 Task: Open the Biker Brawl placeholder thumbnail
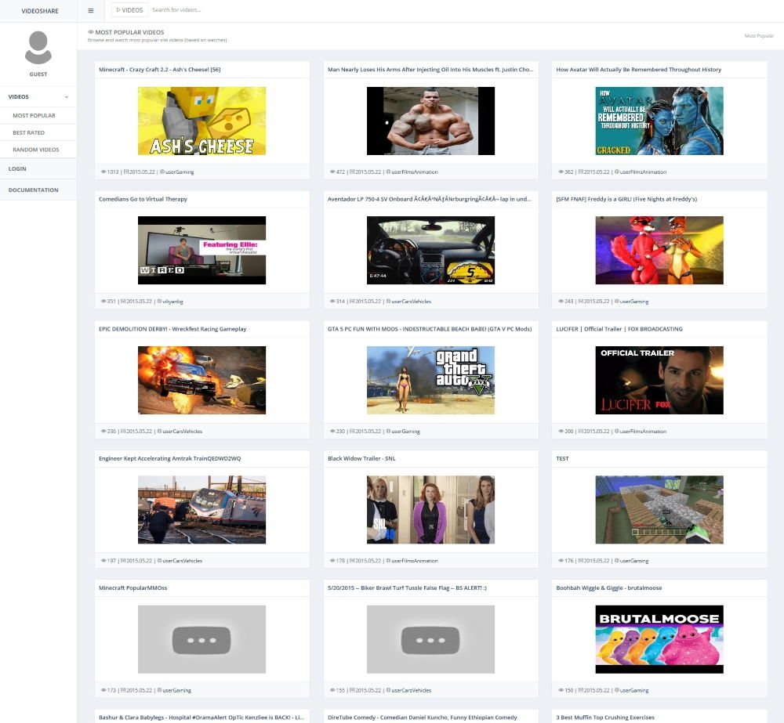tap(430, 639)
